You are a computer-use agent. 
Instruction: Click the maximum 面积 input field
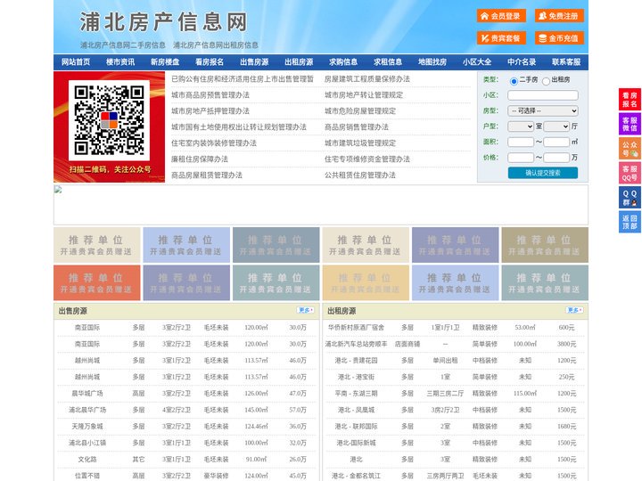click(x=556, y=142)
